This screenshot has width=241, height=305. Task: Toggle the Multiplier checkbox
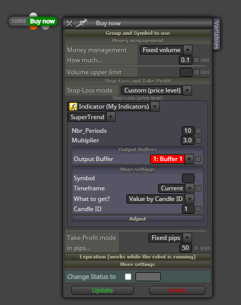pyautogui.click(x=199, y=140)
